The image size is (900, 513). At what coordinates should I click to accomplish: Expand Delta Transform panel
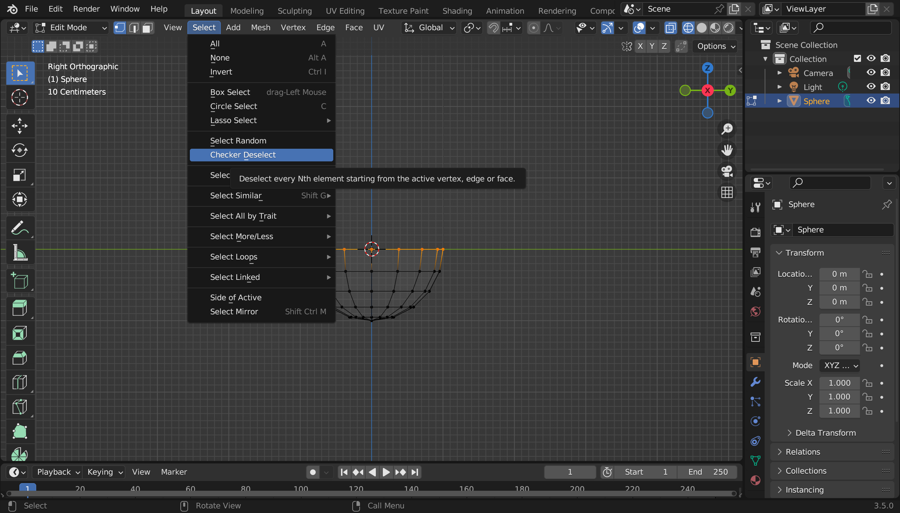[825, 433]
